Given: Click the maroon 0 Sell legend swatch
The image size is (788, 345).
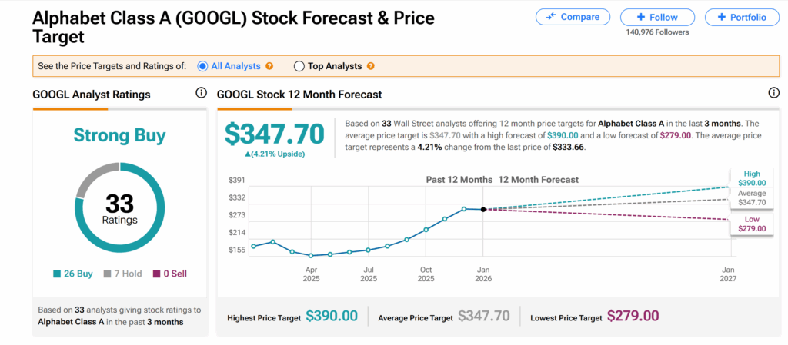Looking at the screenshot, I should pyautogui.click(x=157, y=274).
